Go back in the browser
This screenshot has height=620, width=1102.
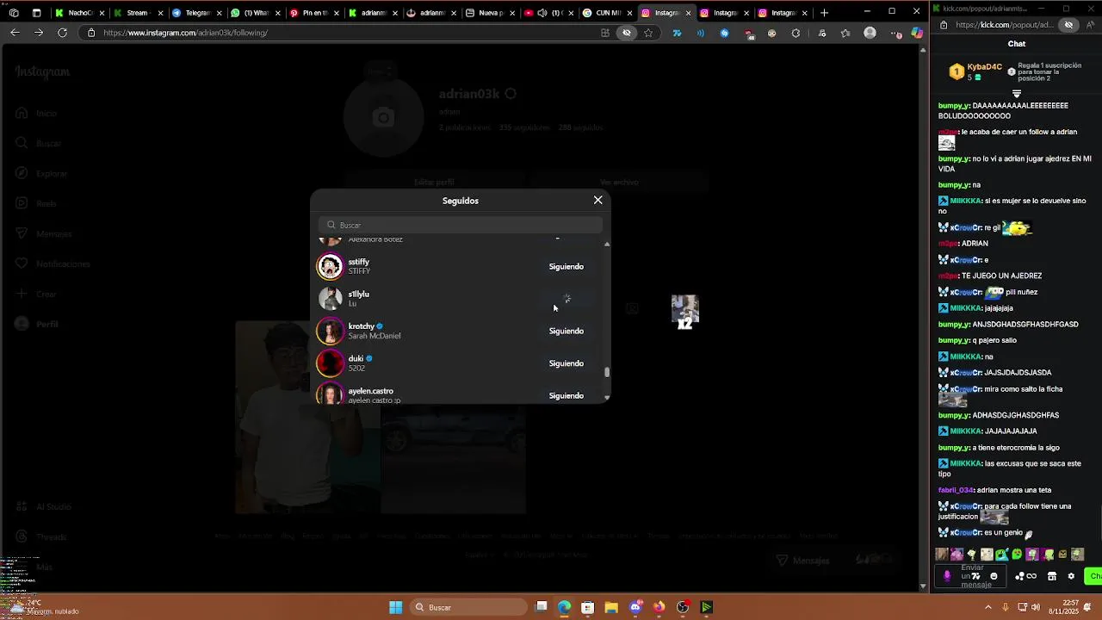click(x=15, y=32)
